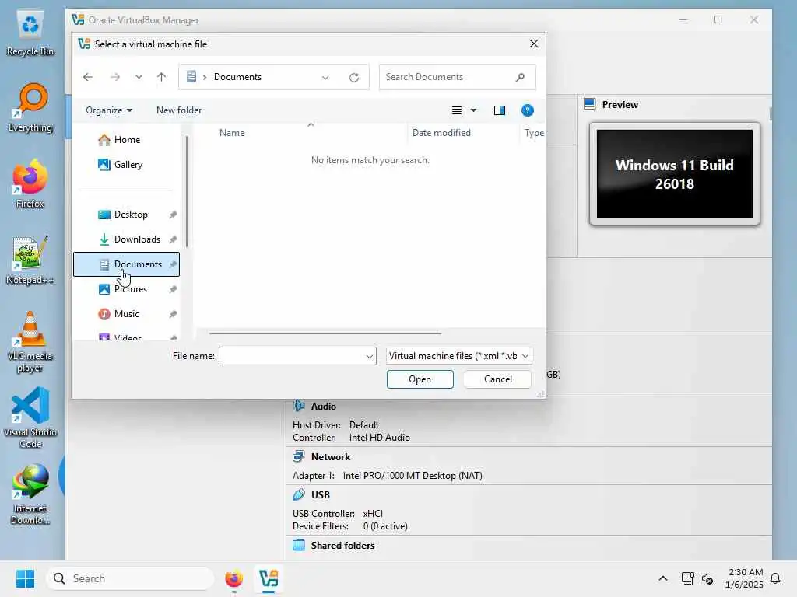Open Recycle Bin on the desktop
This screenshot has width=797, height=597.
(30, 34)
